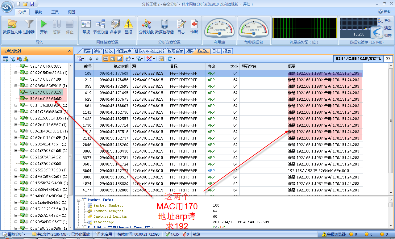Toggle the hex (0X) view in packet list
The width and height of the screenshot is (395, 239).
[119, 58]
